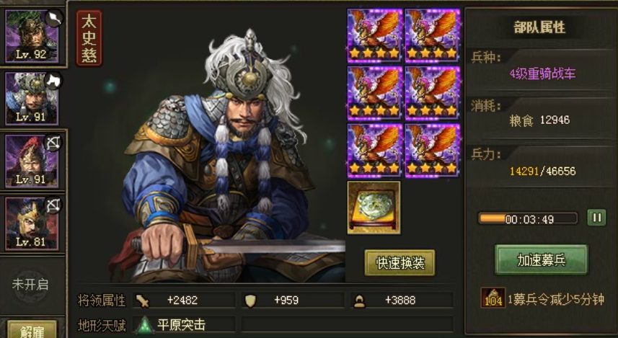Image resolution: width=618 pixels, height=338 pixels.
Task: Select the white-haired Lv. 91 general portrait
Action: (32, 99)
